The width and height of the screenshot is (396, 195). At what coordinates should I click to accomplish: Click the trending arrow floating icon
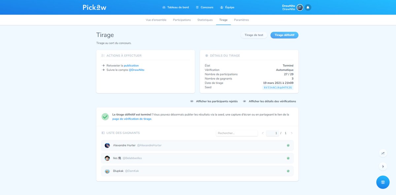click(x=383, y=153)
